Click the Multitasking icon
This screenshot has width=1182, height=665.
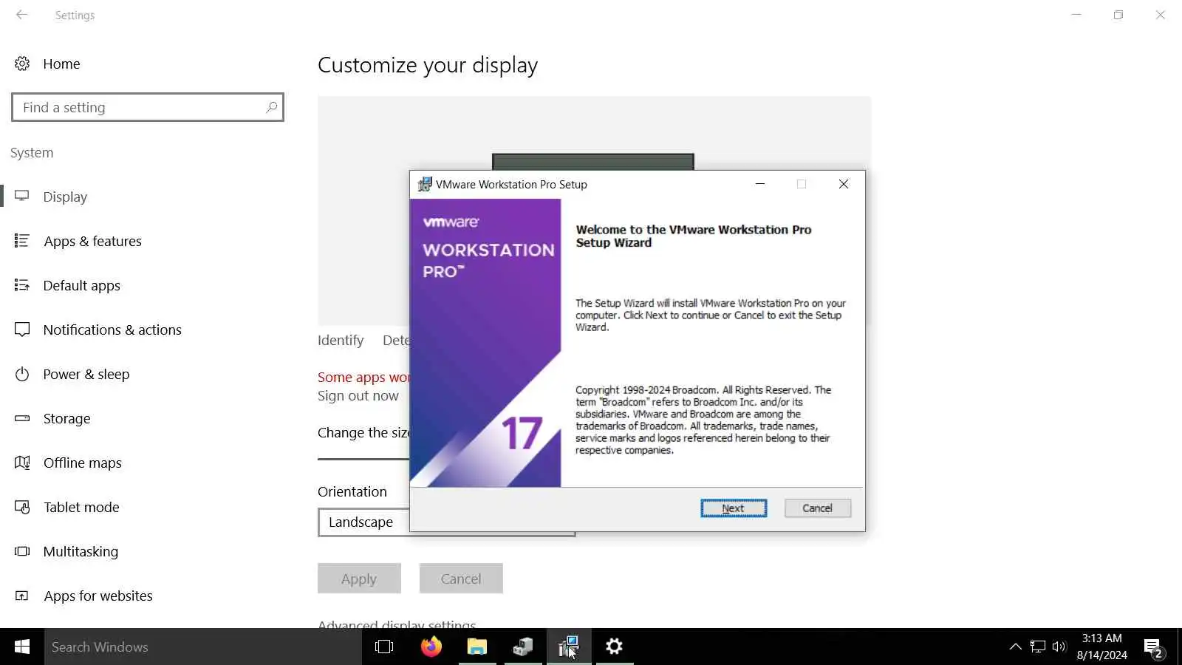(22, 551)
